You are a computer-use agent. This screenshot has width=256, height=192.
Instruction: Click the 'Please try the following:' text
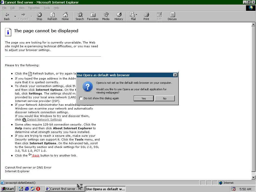[x=22, y=65]
